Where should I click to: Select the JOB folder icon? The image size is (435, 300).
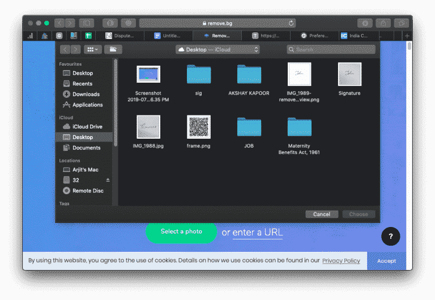(249, 127)
